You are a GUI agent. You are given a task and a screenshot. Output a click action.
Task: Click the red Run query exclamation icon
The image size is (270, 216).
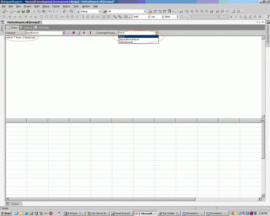90,33
